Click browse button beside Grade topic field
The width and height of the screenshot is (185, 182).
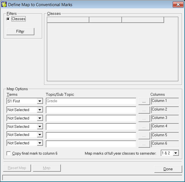pyautogui.click(x=144, y=101)
